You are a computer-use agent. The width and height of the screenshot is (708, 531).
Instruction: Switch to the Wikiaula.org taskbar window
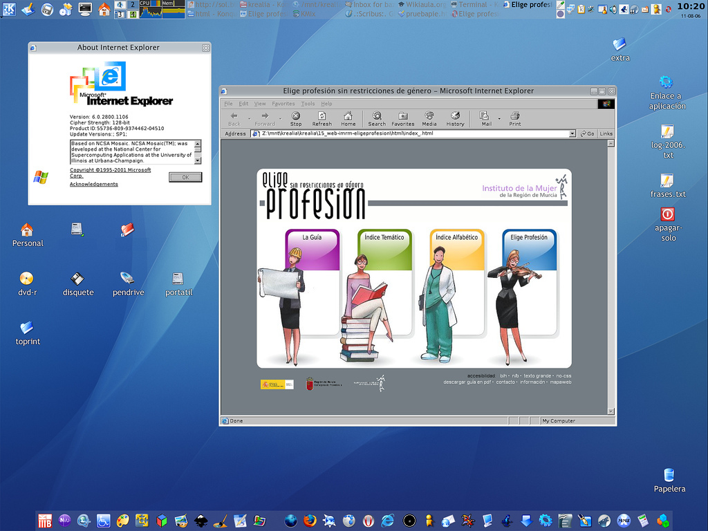point(422,5)
